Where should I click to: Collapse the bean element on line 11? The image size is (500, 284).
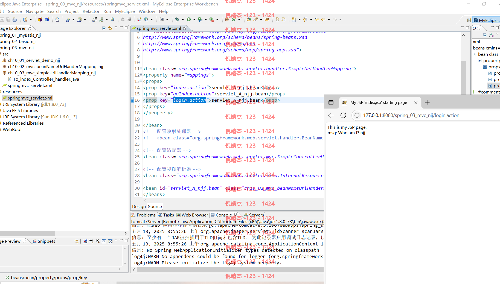coord(141,69)
